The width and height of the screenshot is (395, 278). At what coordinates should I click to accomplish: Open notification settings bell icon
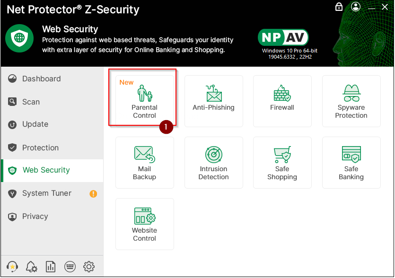(32, 267)
